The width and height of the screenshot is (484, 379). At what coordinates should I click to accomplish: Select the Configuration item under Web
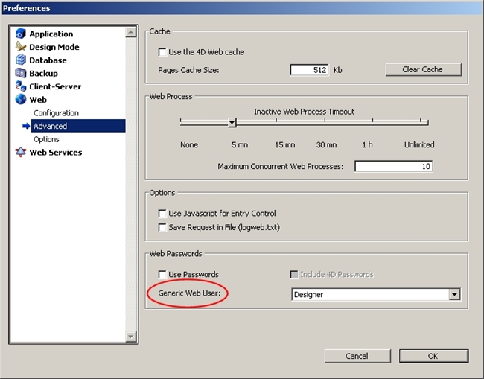coord(56,113)
